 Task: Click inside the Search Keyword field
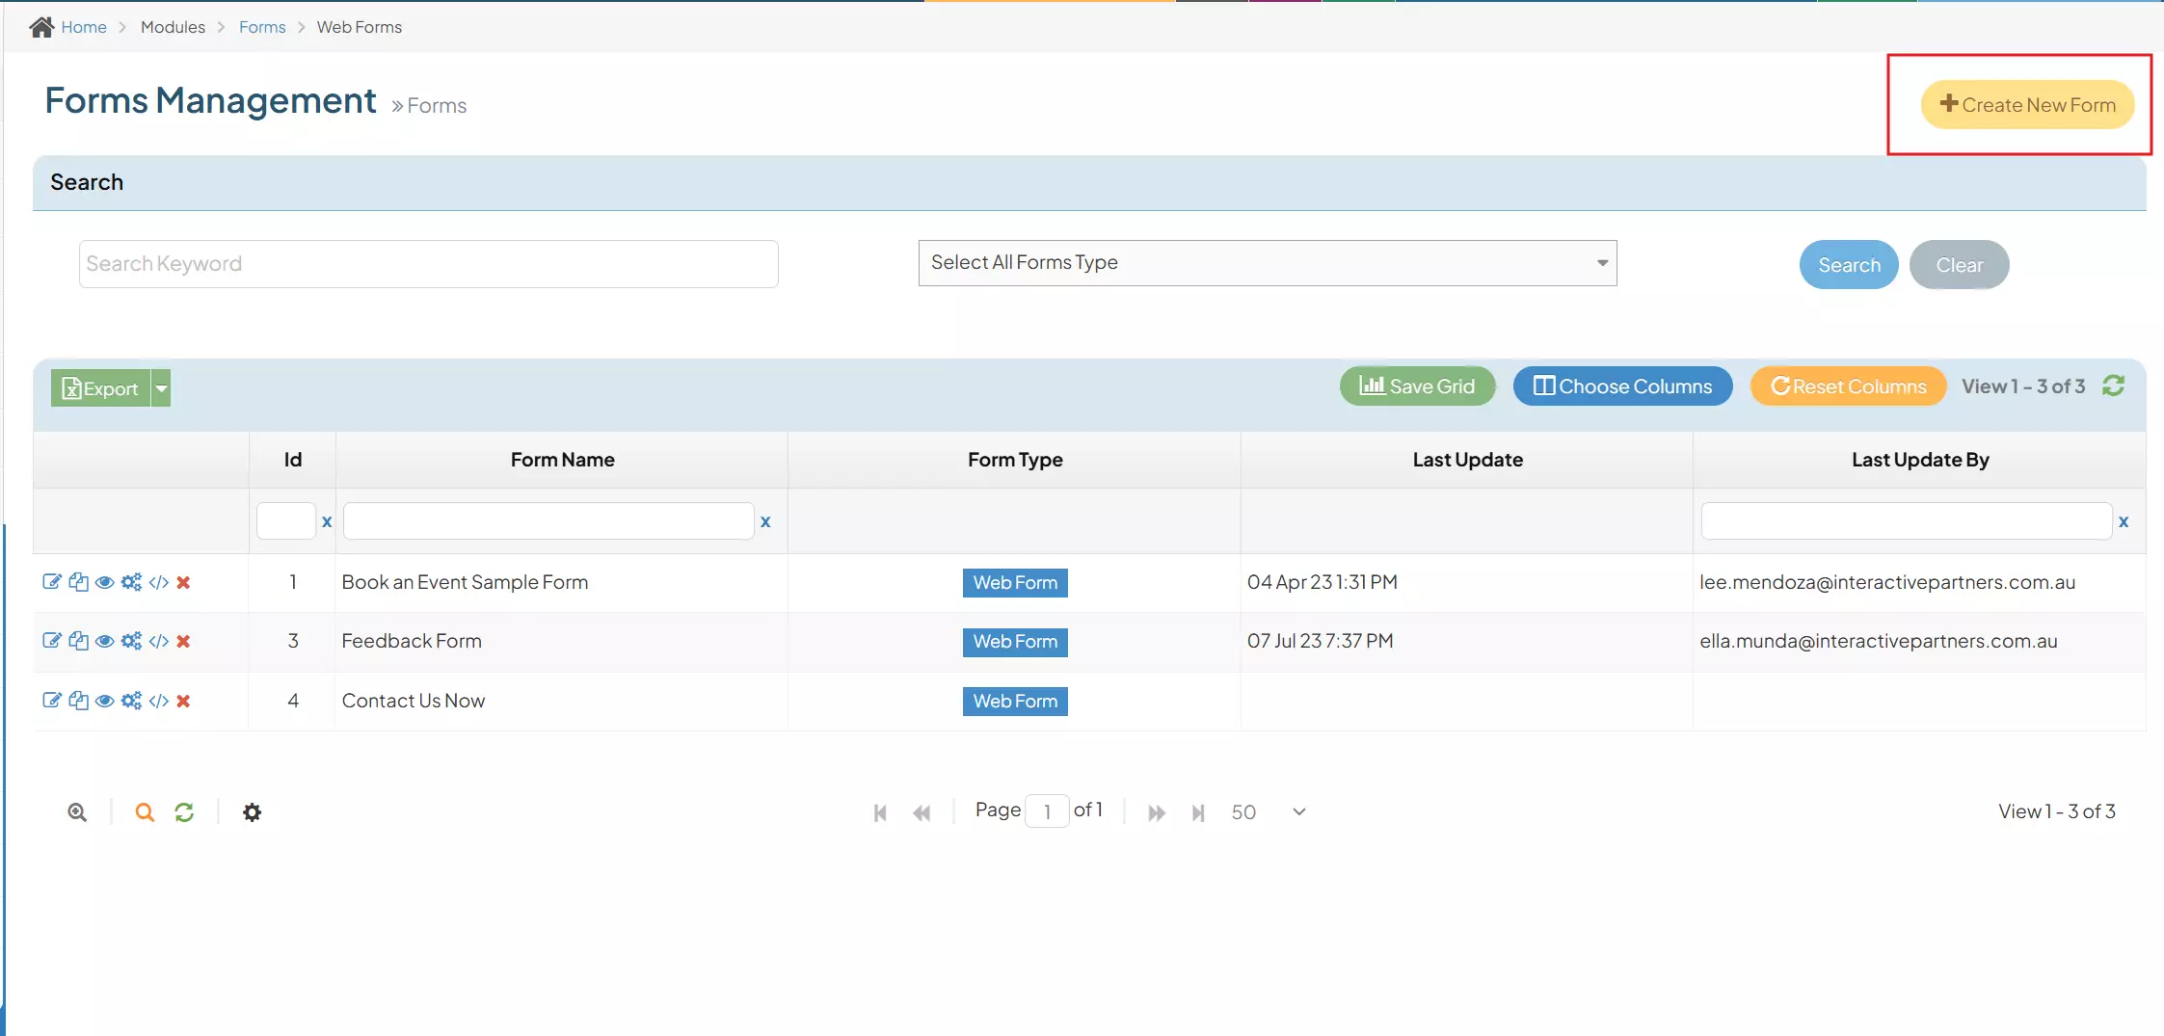[x=427, y=263]
